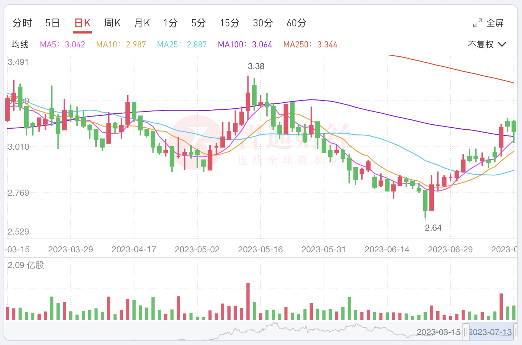Click the tallest red volume bar

(248, 302)
